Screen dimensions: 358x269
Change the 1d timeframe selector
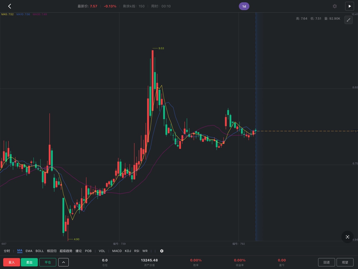point(244,6)
